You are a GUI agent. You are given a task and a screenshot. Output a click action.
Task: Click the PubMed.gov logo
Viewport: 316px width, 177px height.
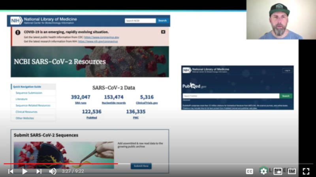[x=194, y=86]
